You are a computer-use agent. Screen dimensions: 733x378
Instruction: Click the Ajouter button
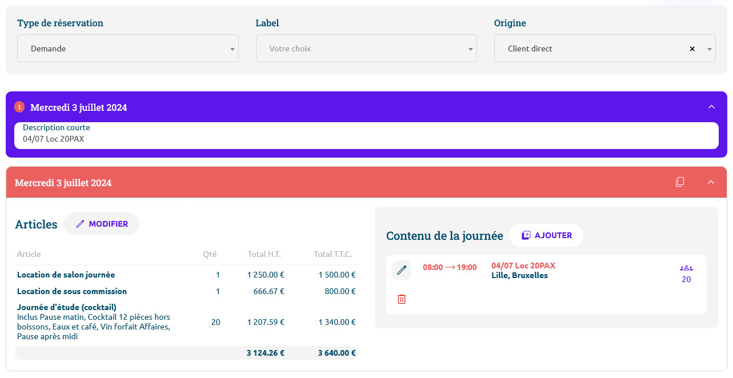(546, 235)
